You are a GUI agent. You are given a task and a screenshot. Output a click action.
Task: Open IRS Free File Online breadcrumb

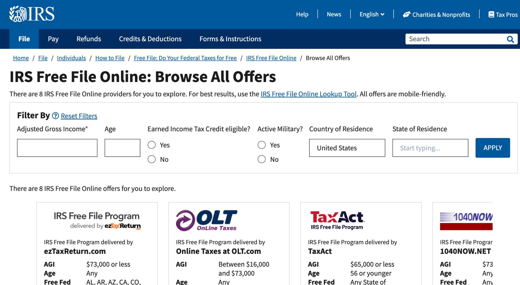pos(271,58)
